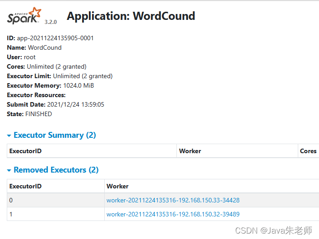The height and width of the screenshot is (239, 319).
Task: Click executor ID 1 cell
Action: [x=55, y=214]
